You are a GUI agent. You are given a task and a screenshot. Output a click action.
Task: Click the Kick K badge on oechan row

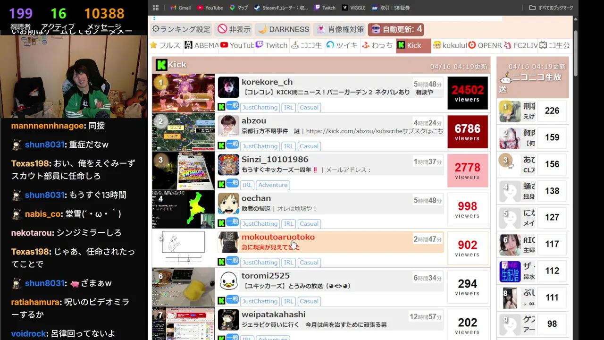pos(221,223)
